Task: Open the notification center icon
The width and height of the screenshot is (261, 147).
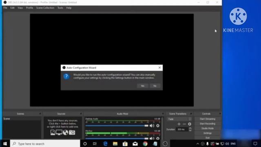Action: coord(255,144)
